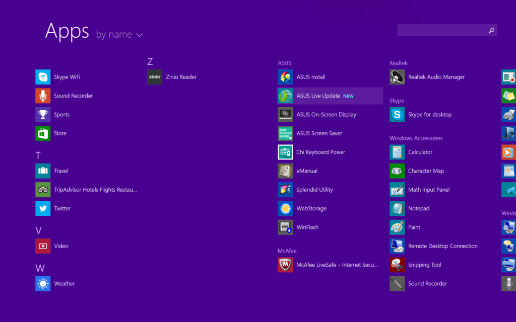Click the 'Zinio Reader' label

[x=181, y=77]
